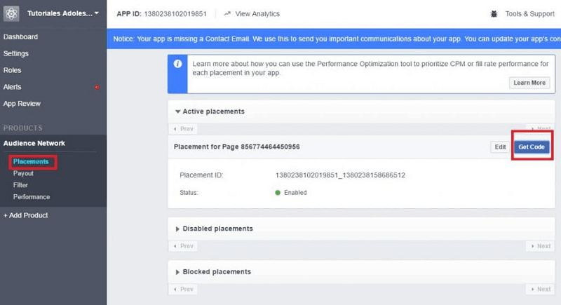Go to Settings in the sidebar
The width and height of the screenshot is (561, 305).
coord(16,53)
